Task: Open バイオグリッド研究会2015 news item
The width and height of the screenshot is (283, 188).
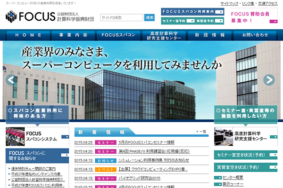Action: click(139, 178)
